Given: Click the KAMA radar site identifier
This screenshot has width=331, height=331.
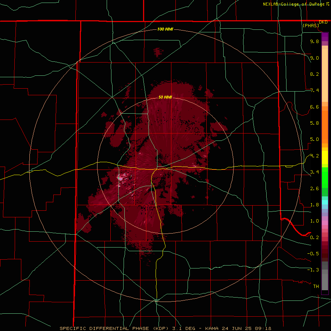Looking at the screenshot, I should click(x=212, y=328).
